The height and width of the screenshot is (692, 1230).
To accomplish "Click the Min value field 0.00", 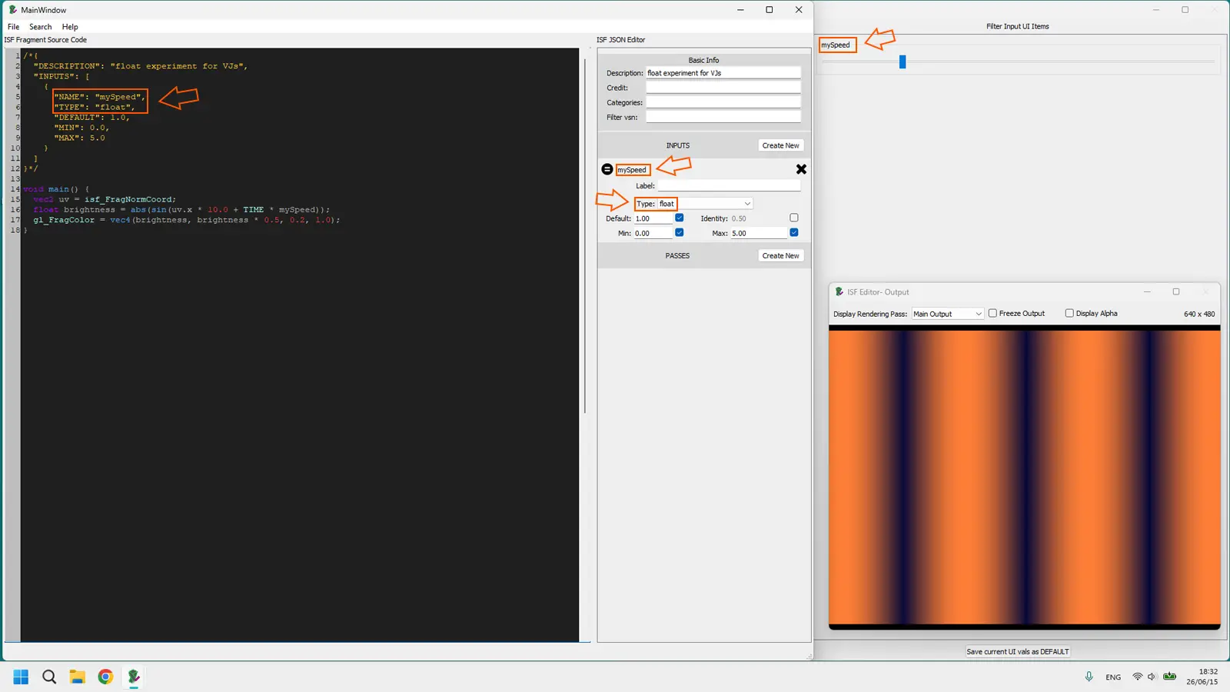I will [x=653, y=233].
